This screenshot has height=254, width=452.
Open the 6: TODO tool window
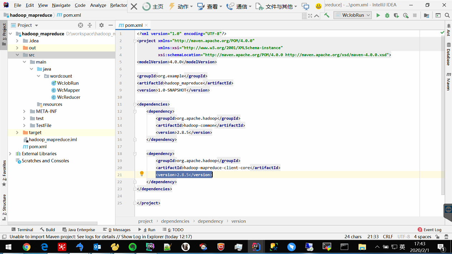[173, 230]
